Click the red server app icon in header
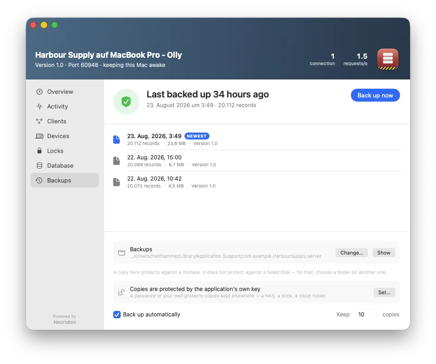Screen dimensions: 436x364 pos(387,60)
